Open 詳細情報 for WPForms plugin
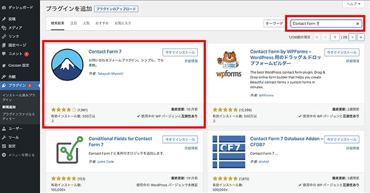The height and width of the screenshot is (193, 370). (x=352, y=61)
